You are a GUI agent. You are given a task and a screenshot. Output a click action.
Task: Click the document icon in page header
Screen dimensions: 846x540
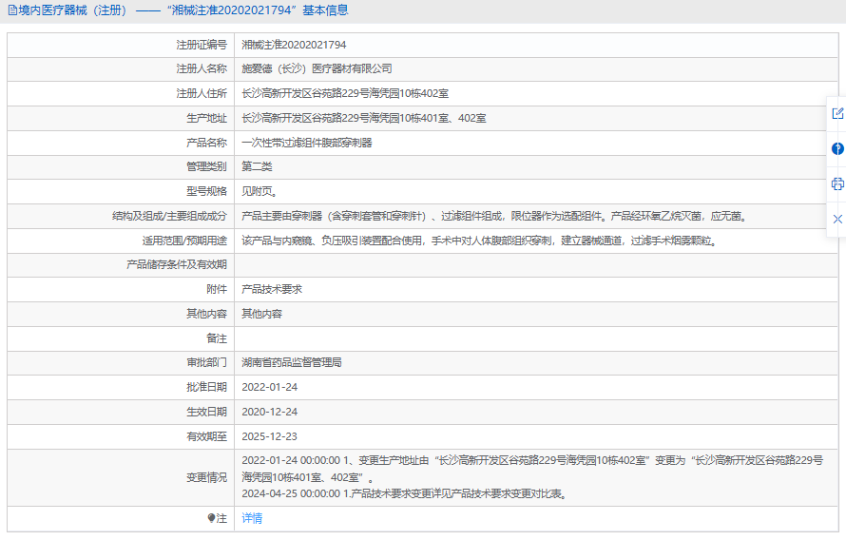click(11, 10)
